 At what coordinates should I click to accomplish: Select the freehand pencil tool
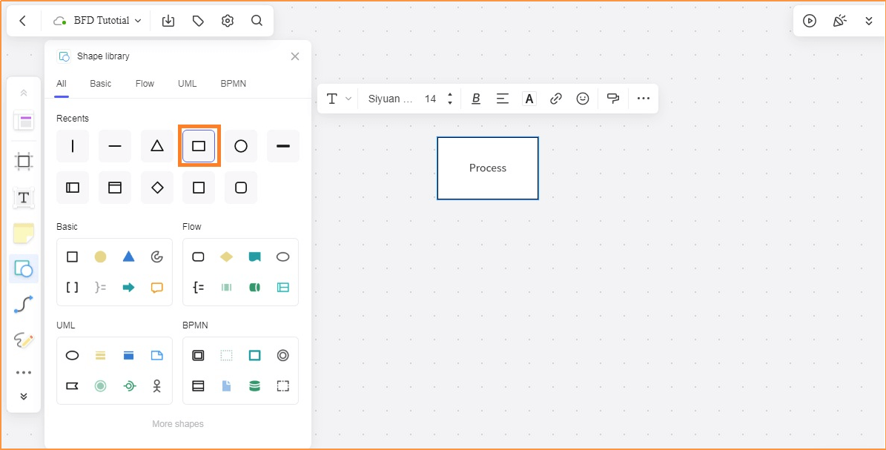click(23, 340)
